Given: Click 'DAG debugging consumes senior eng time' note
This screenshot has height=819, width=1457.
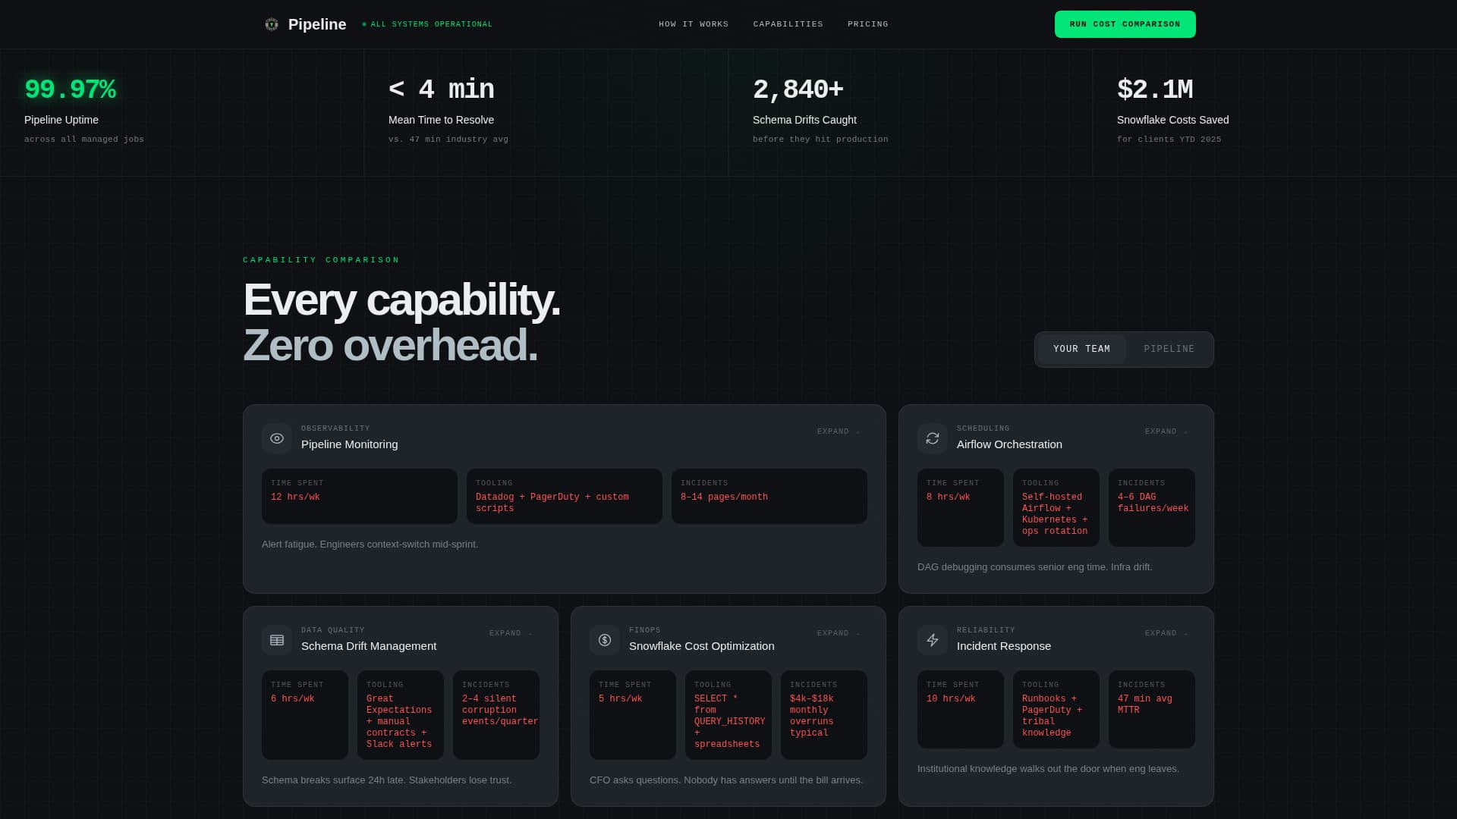Looking at the screenshot, I should 1034,567.
